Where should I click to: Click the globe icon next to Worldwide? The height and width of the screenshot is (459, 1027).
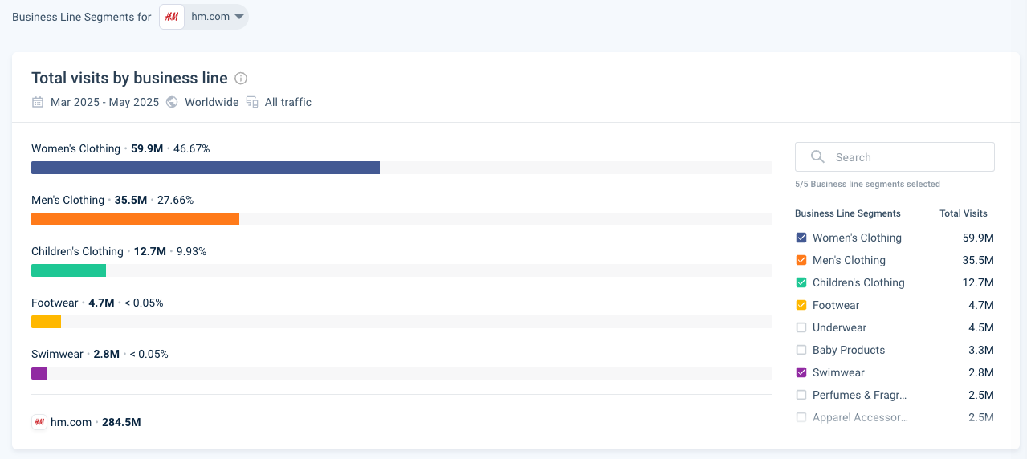173,102
